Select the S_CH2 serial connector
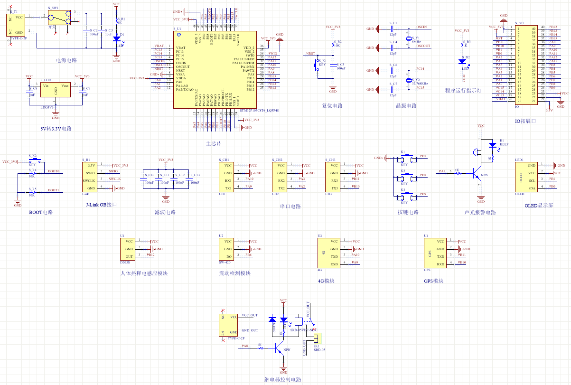Screen dimensions: 571x385 (x=281, y=177)
